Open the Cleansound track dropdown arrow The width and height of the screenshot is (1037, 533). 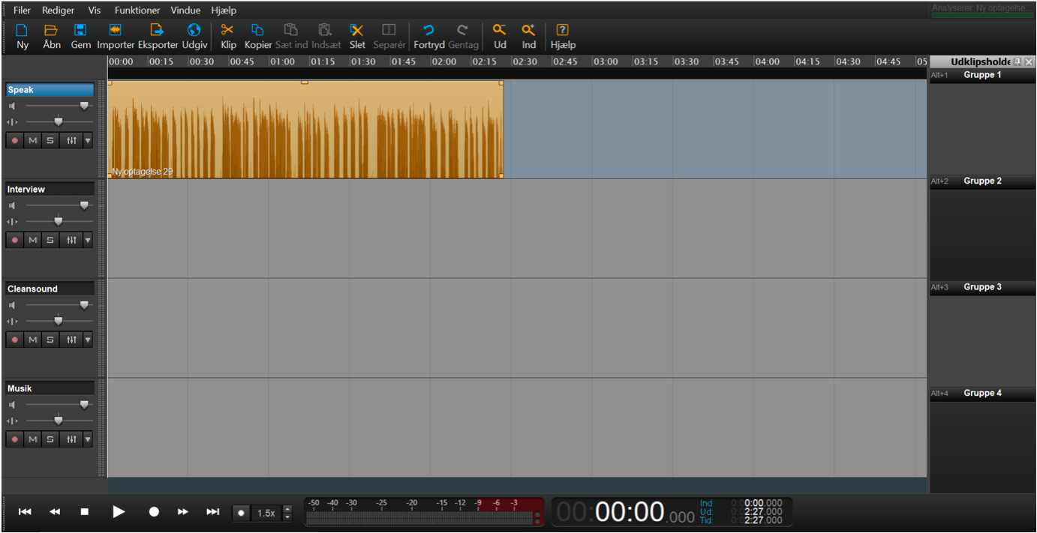tap(88, 340)
